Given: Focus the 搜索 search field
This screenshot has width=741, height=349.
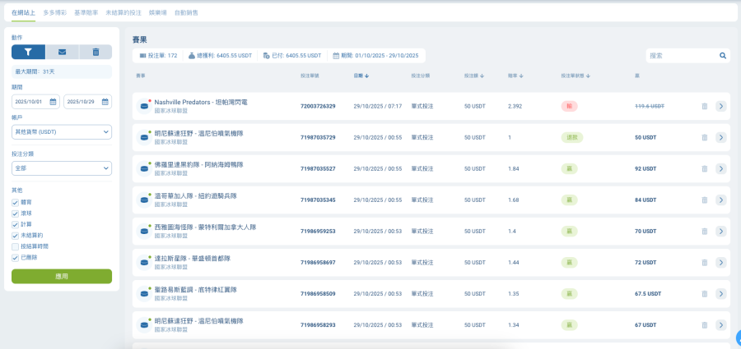Looking at the screenshot, I should point(682,56).
